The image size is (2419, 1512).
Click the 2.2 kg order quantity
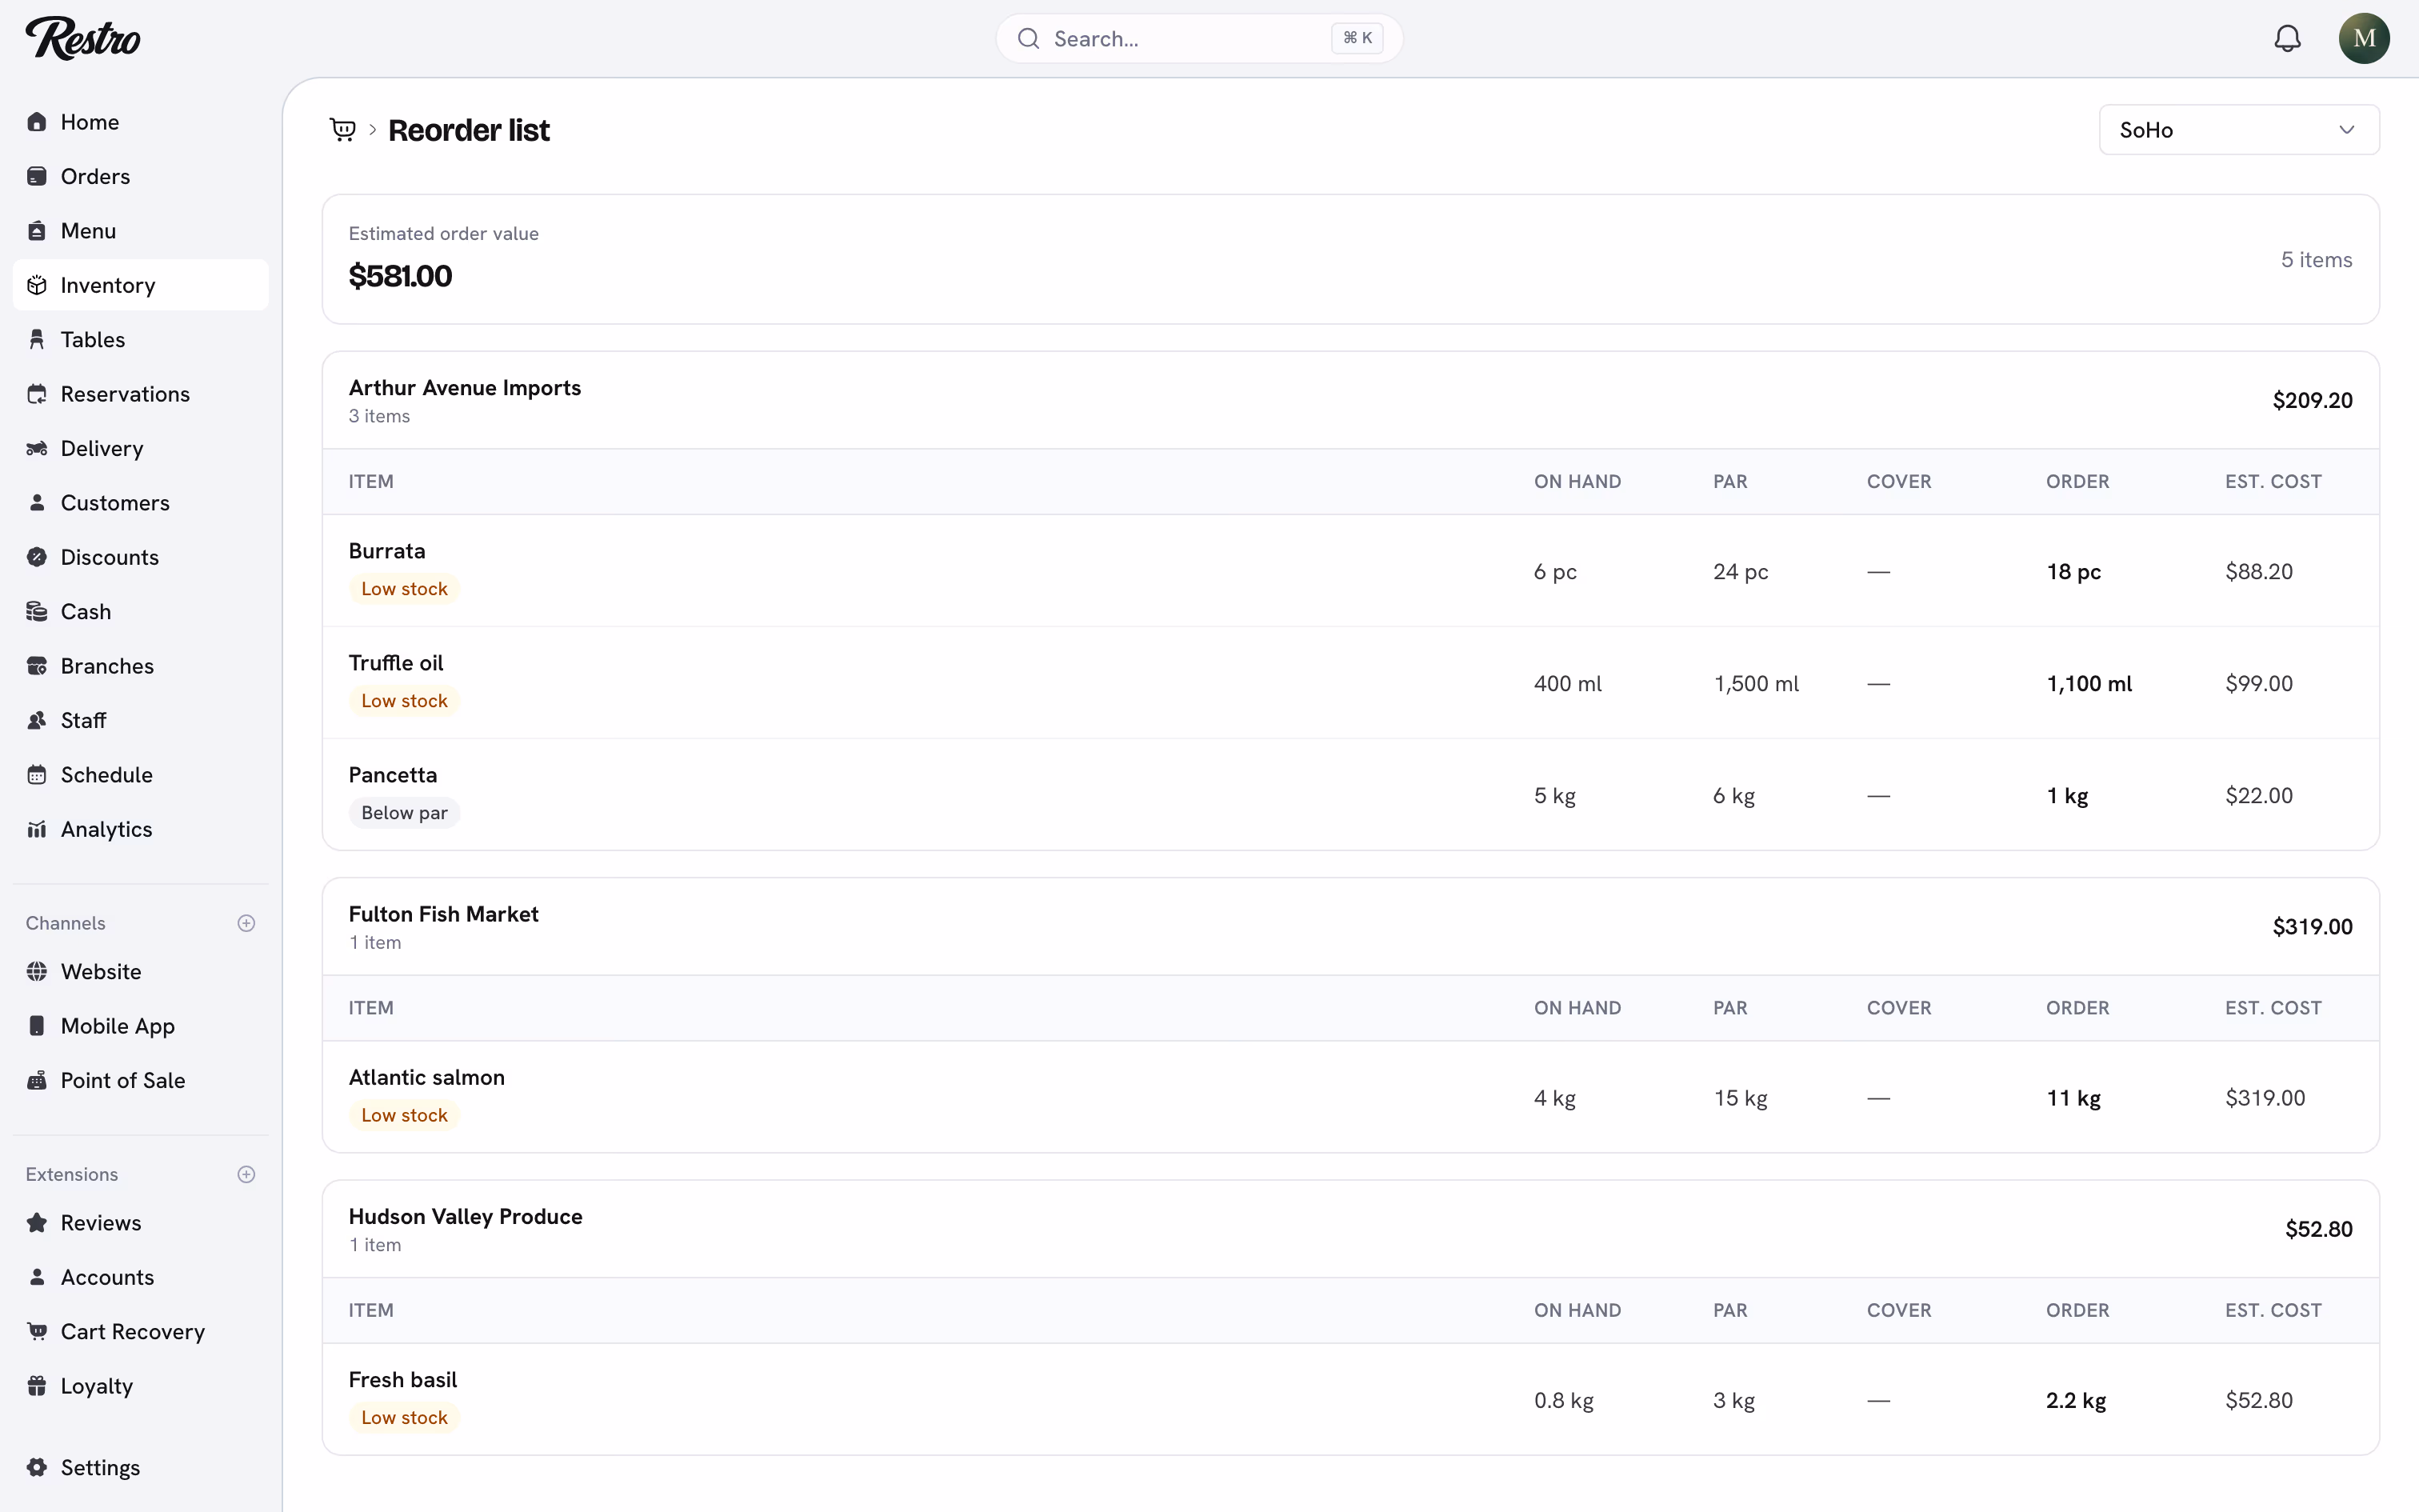click(2076, 1401)
